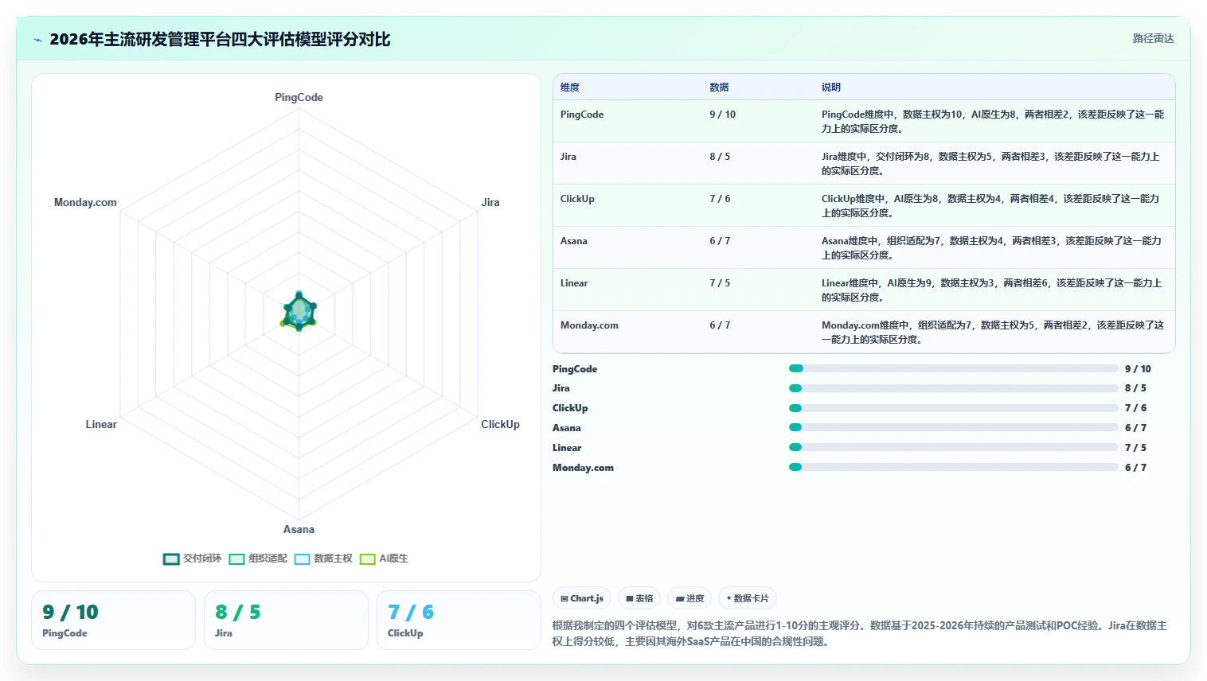Click the 路径雷达 label in header
Screen dimensions: 1207x681
[1153, 38]
